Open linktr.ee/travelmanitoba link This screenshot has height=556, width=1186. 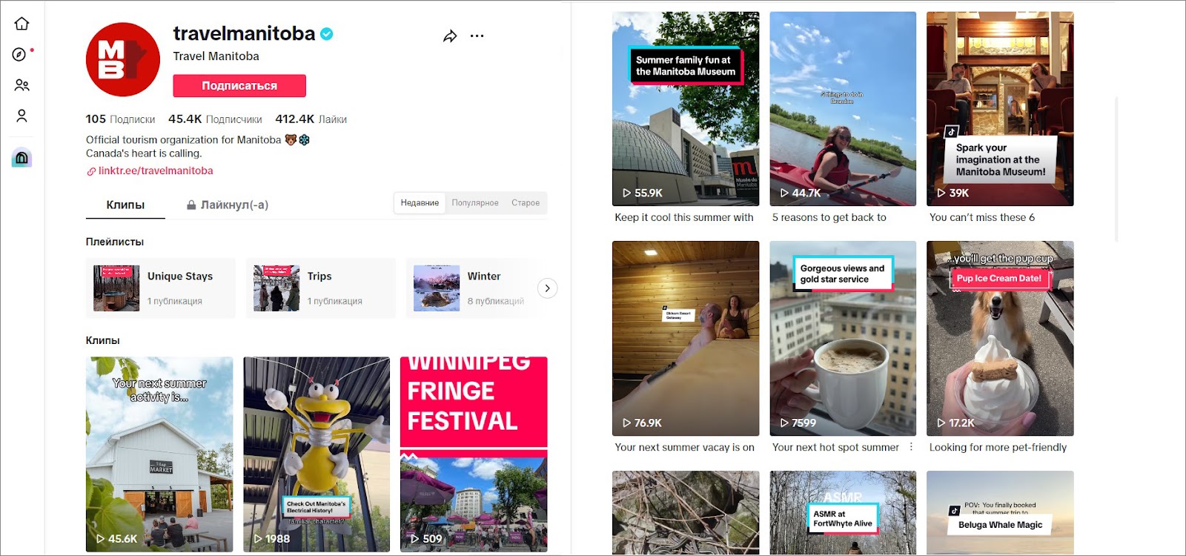(156, 171)
